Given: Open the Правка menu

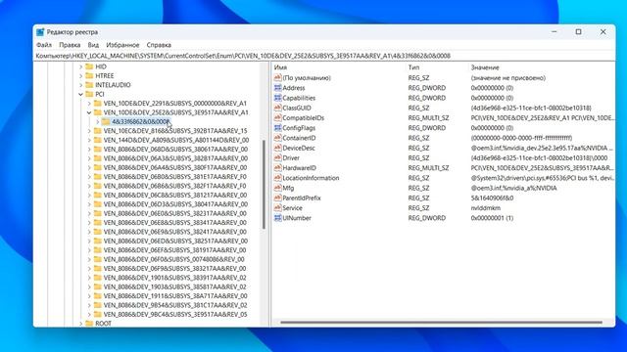Looking at the screenshot, I should 70,45.
